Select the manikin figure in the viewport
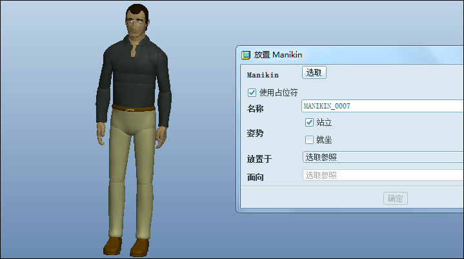This screenshot has height=259, width=464. click(134, 130)
